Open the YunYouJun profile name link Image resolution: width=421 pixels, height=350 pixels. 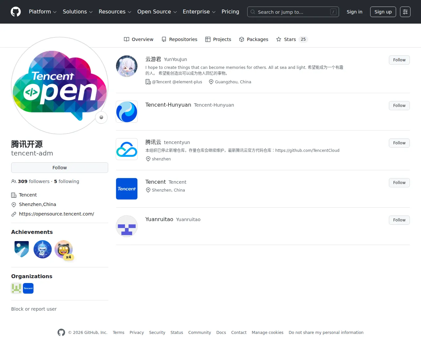(x=166, y=59)
